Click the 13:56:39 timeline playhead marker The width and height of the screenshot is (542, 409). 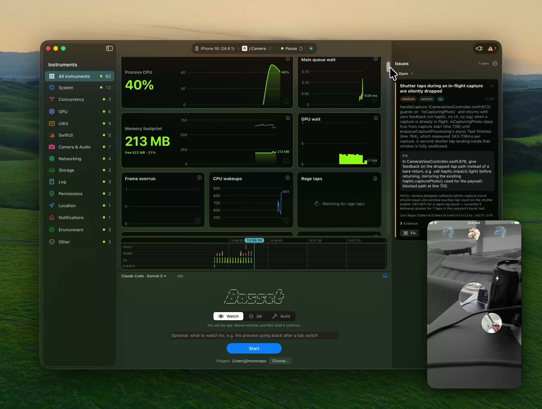coord(254,240)
